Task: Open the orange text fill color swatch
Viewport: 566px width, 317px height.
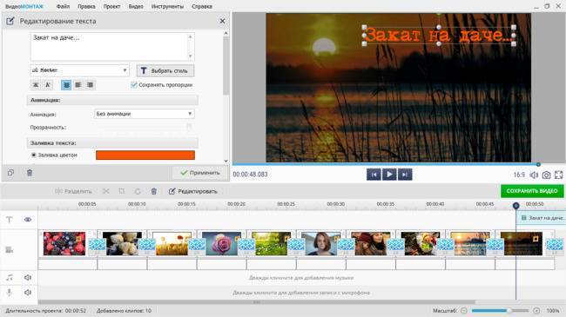Action: pos(145,155)
